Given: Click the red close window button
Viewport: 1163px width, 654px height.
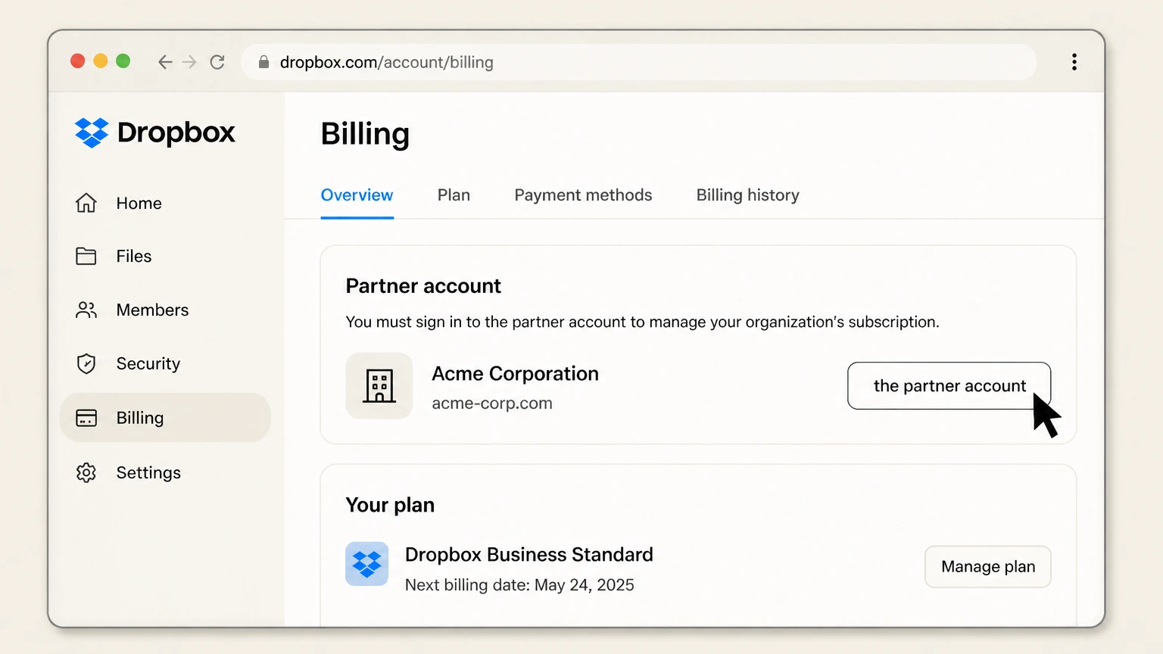Looking at the screenshot, I should (x=77, y=61).
